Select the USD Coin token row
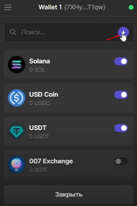The width and height of the screenshot is (137, 206). pyautogui.click(x=69, y=98)
